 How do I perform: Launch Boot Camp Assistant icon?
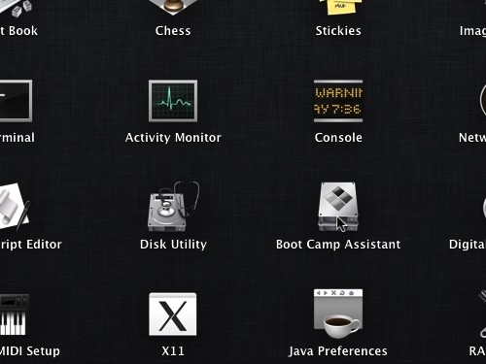point(338,207)
